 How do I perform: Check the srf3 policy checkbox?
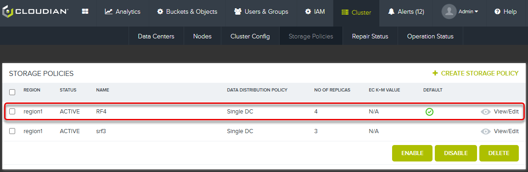click(x=12, y=131)
